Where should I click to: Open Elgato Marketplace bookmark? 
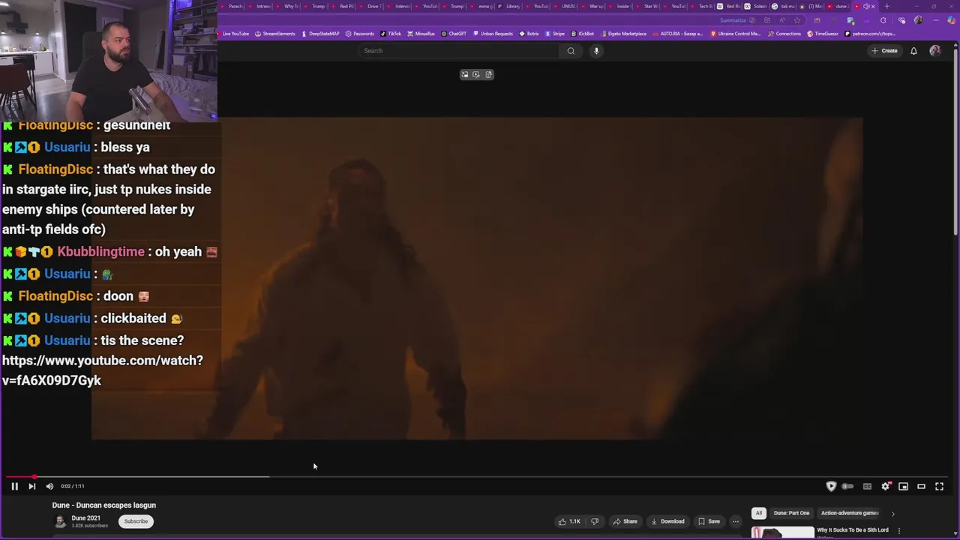[x=623, y=34]
